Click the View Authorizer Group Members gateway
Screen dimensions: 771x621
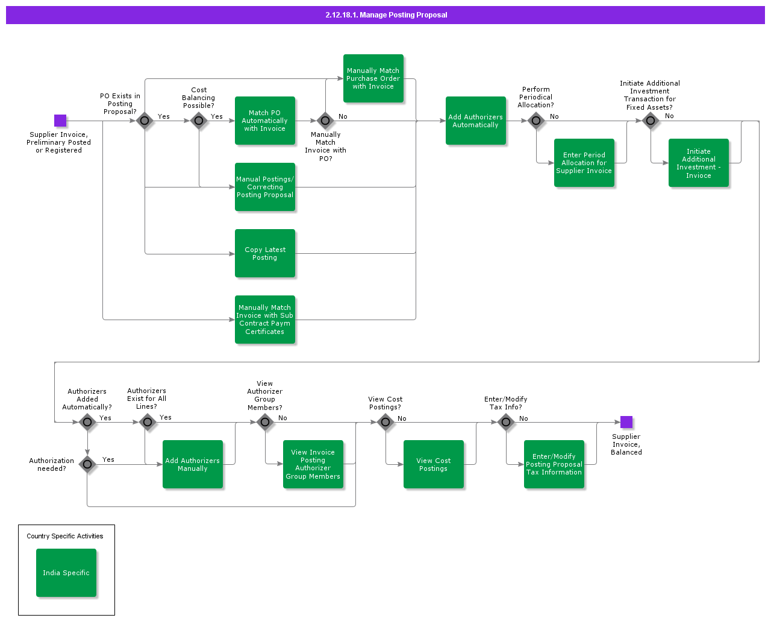(x=265, y=422)
